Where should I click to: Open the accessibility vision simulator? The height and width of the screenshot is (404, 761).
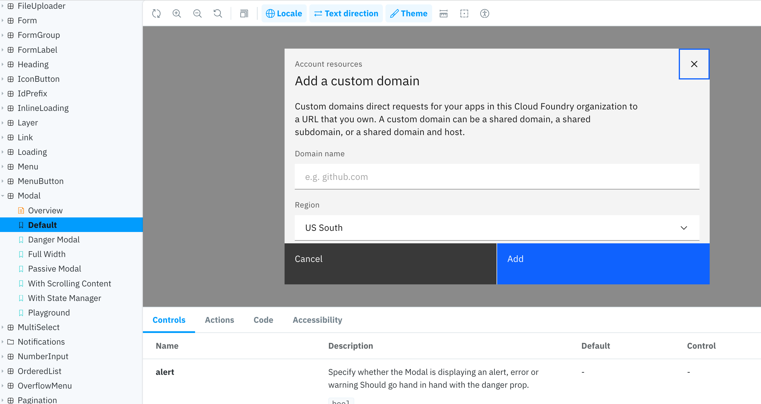(485, 13)
